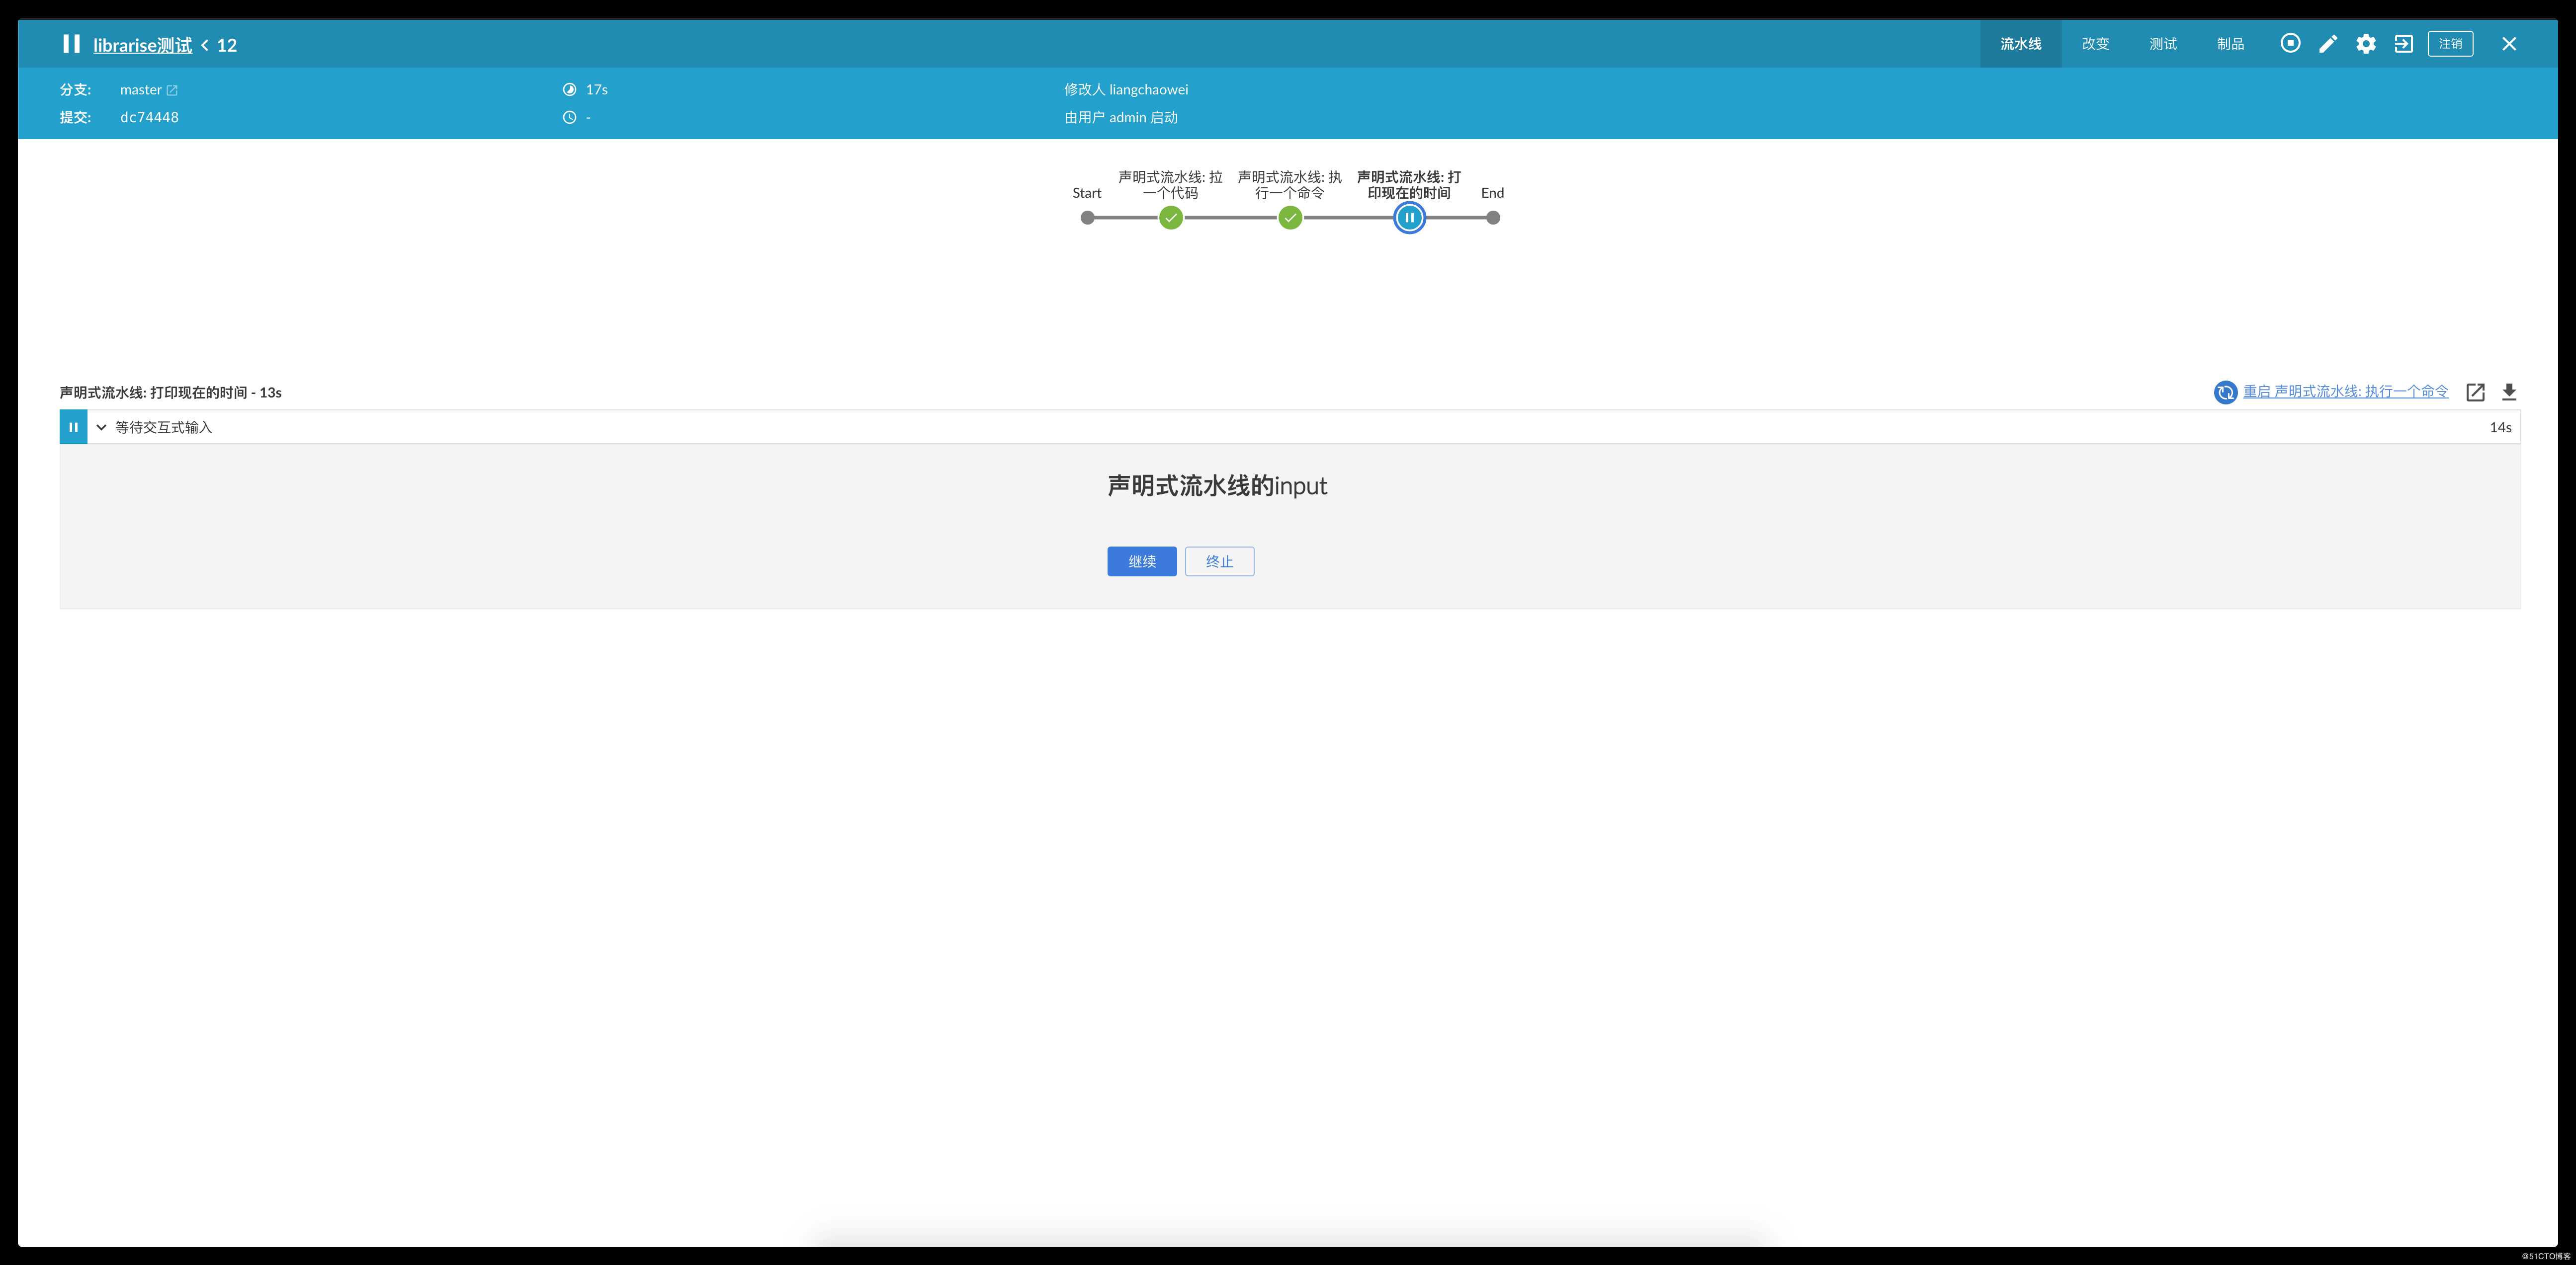
Task: Go to classic Jenkins via exit icon
Action: point(2404,43)
